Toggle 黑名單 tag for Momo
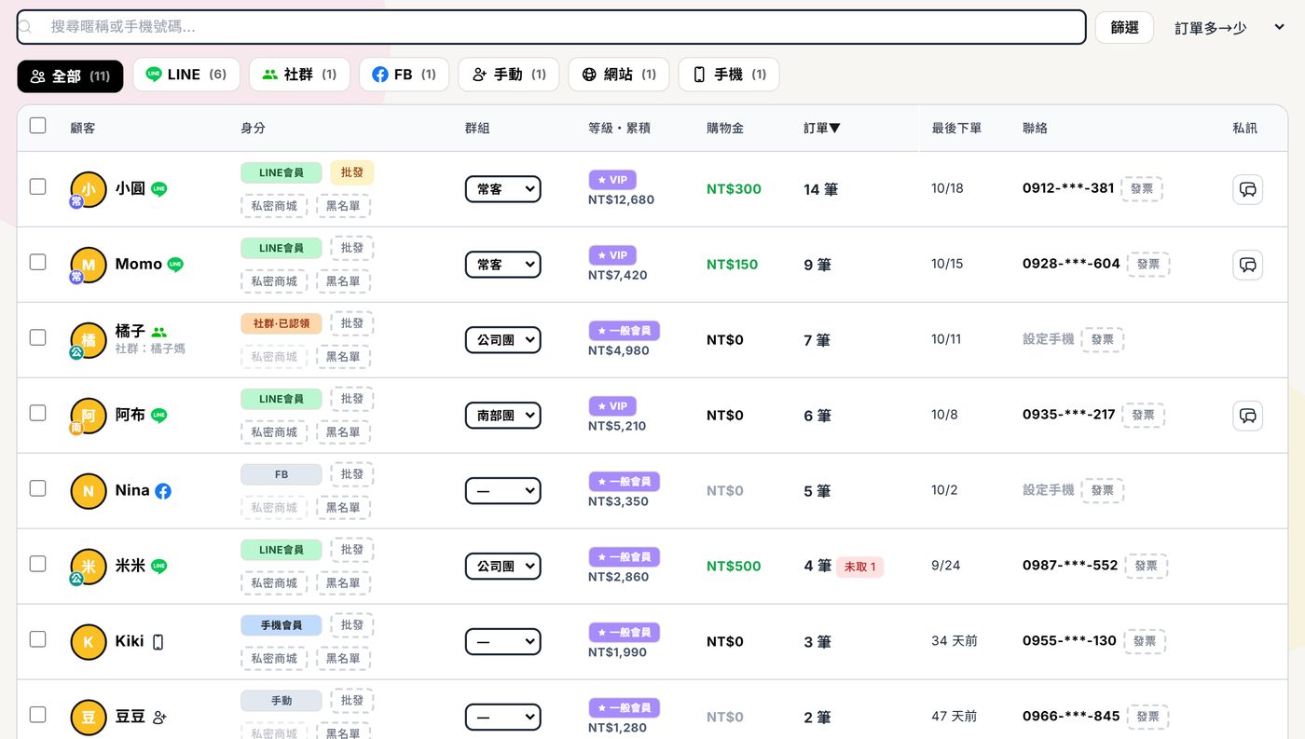1305x739 pixels. pos(342,281)
